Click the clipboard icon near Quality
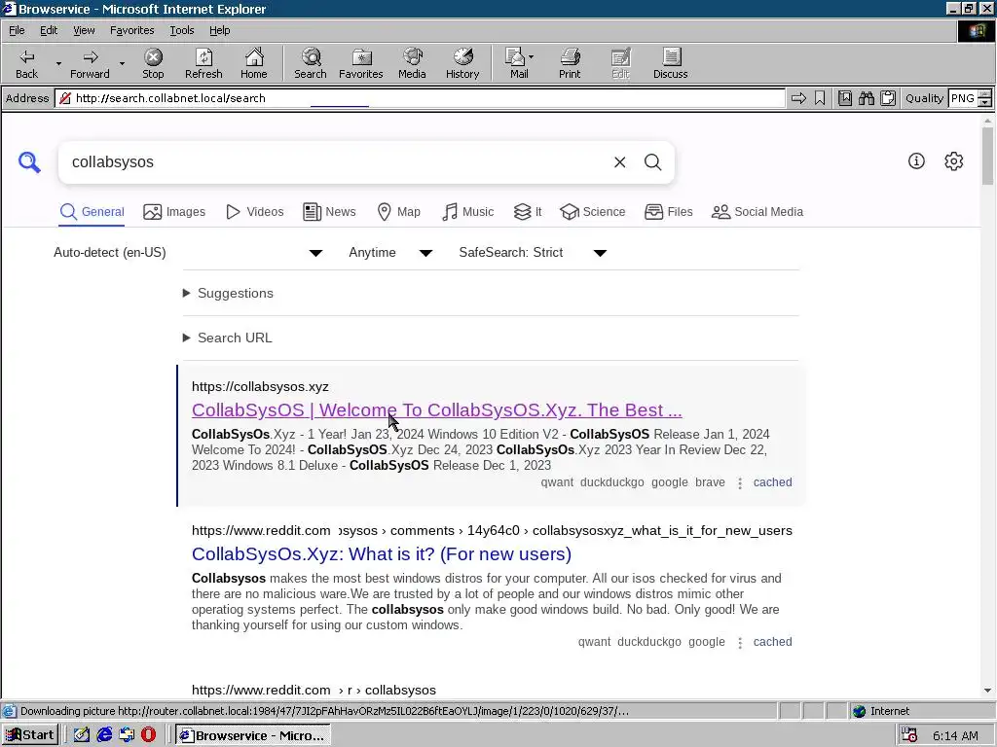This screenshot has height=747, width=997. (x=888, y=98)
